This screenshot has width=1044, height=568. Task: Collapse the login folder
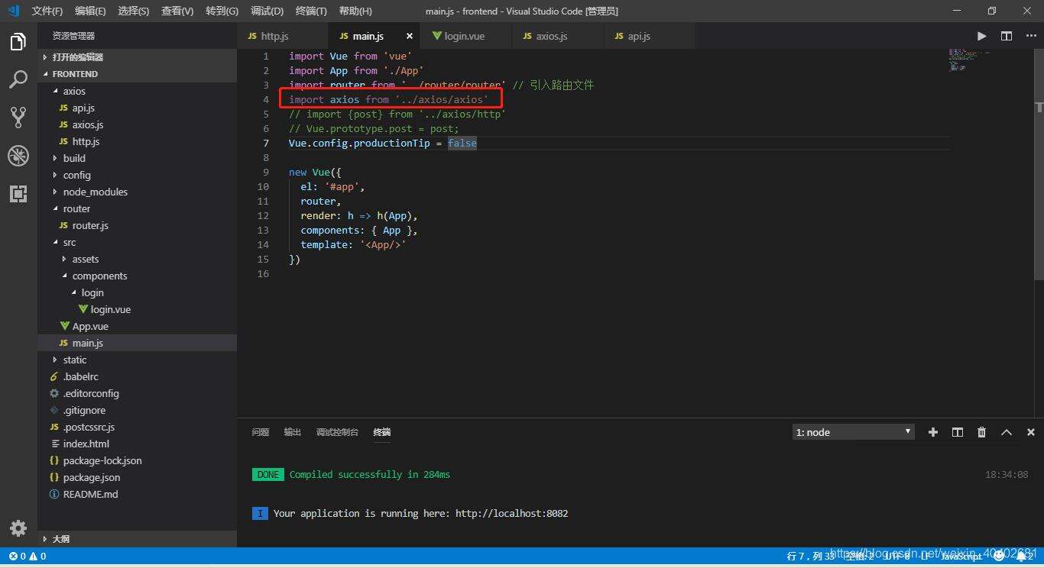coord(138,292)
